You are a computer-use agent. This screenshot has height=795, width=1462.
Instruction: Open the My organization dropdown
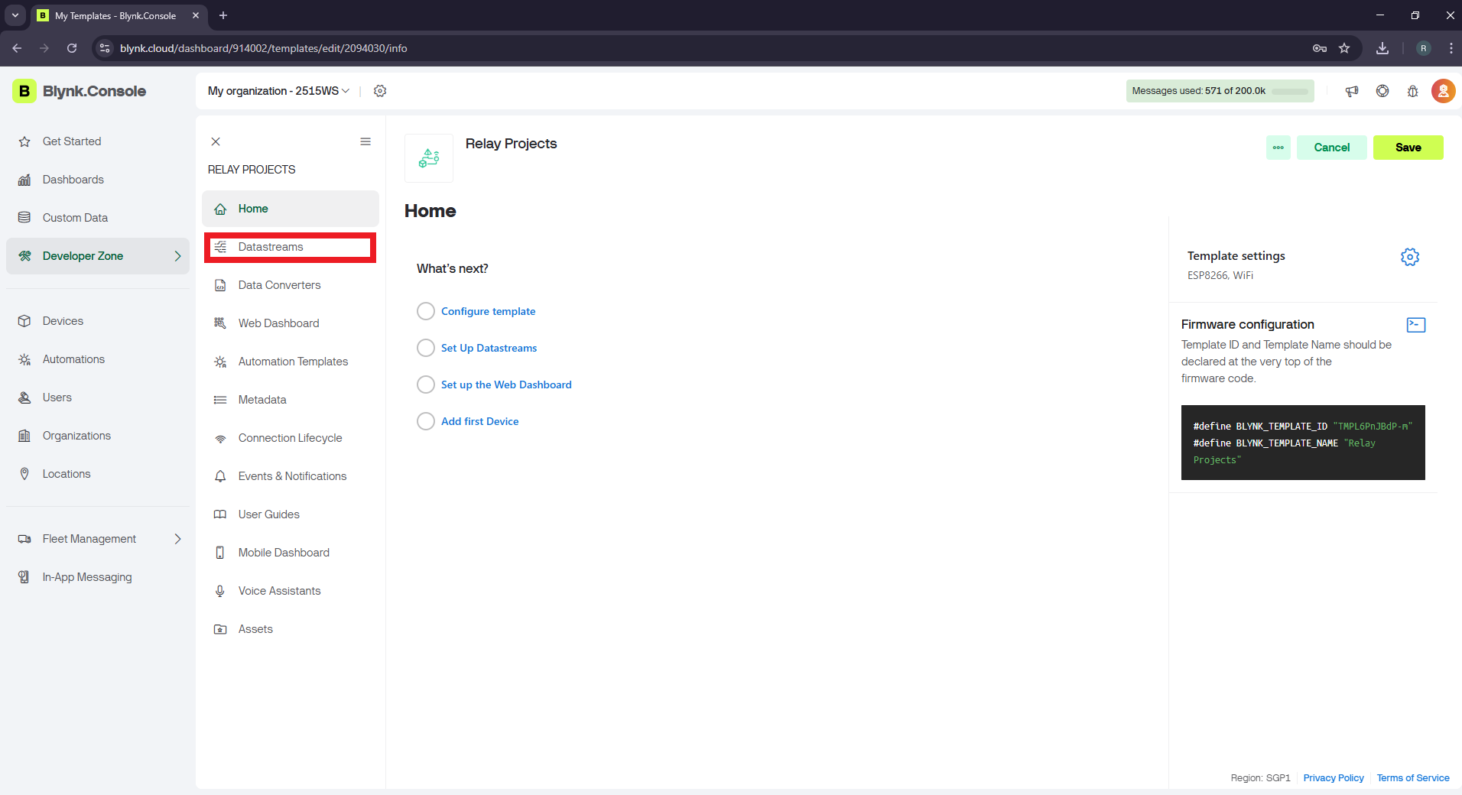[278, 91]
